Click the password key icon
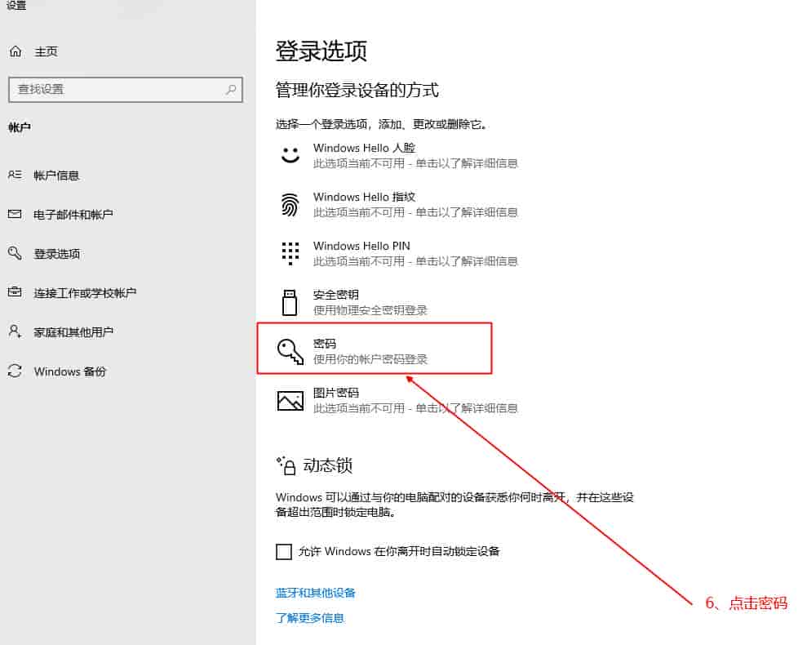The height and width of the screenshot is (645, 807). (290, 351)
